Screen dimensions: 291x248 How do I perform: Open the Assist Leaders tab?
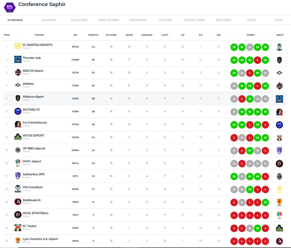pos(108,20)
